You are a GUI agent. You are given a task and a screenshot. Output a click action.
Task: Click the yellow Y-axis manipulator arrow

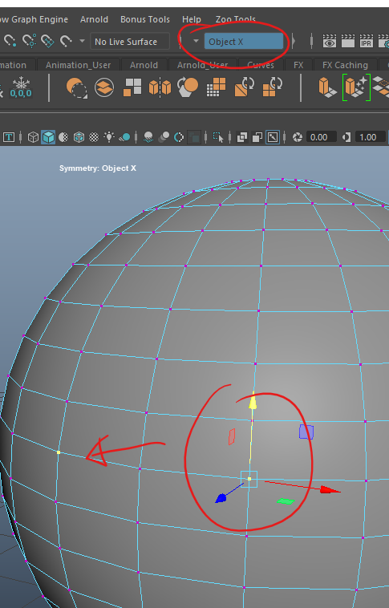253,401
